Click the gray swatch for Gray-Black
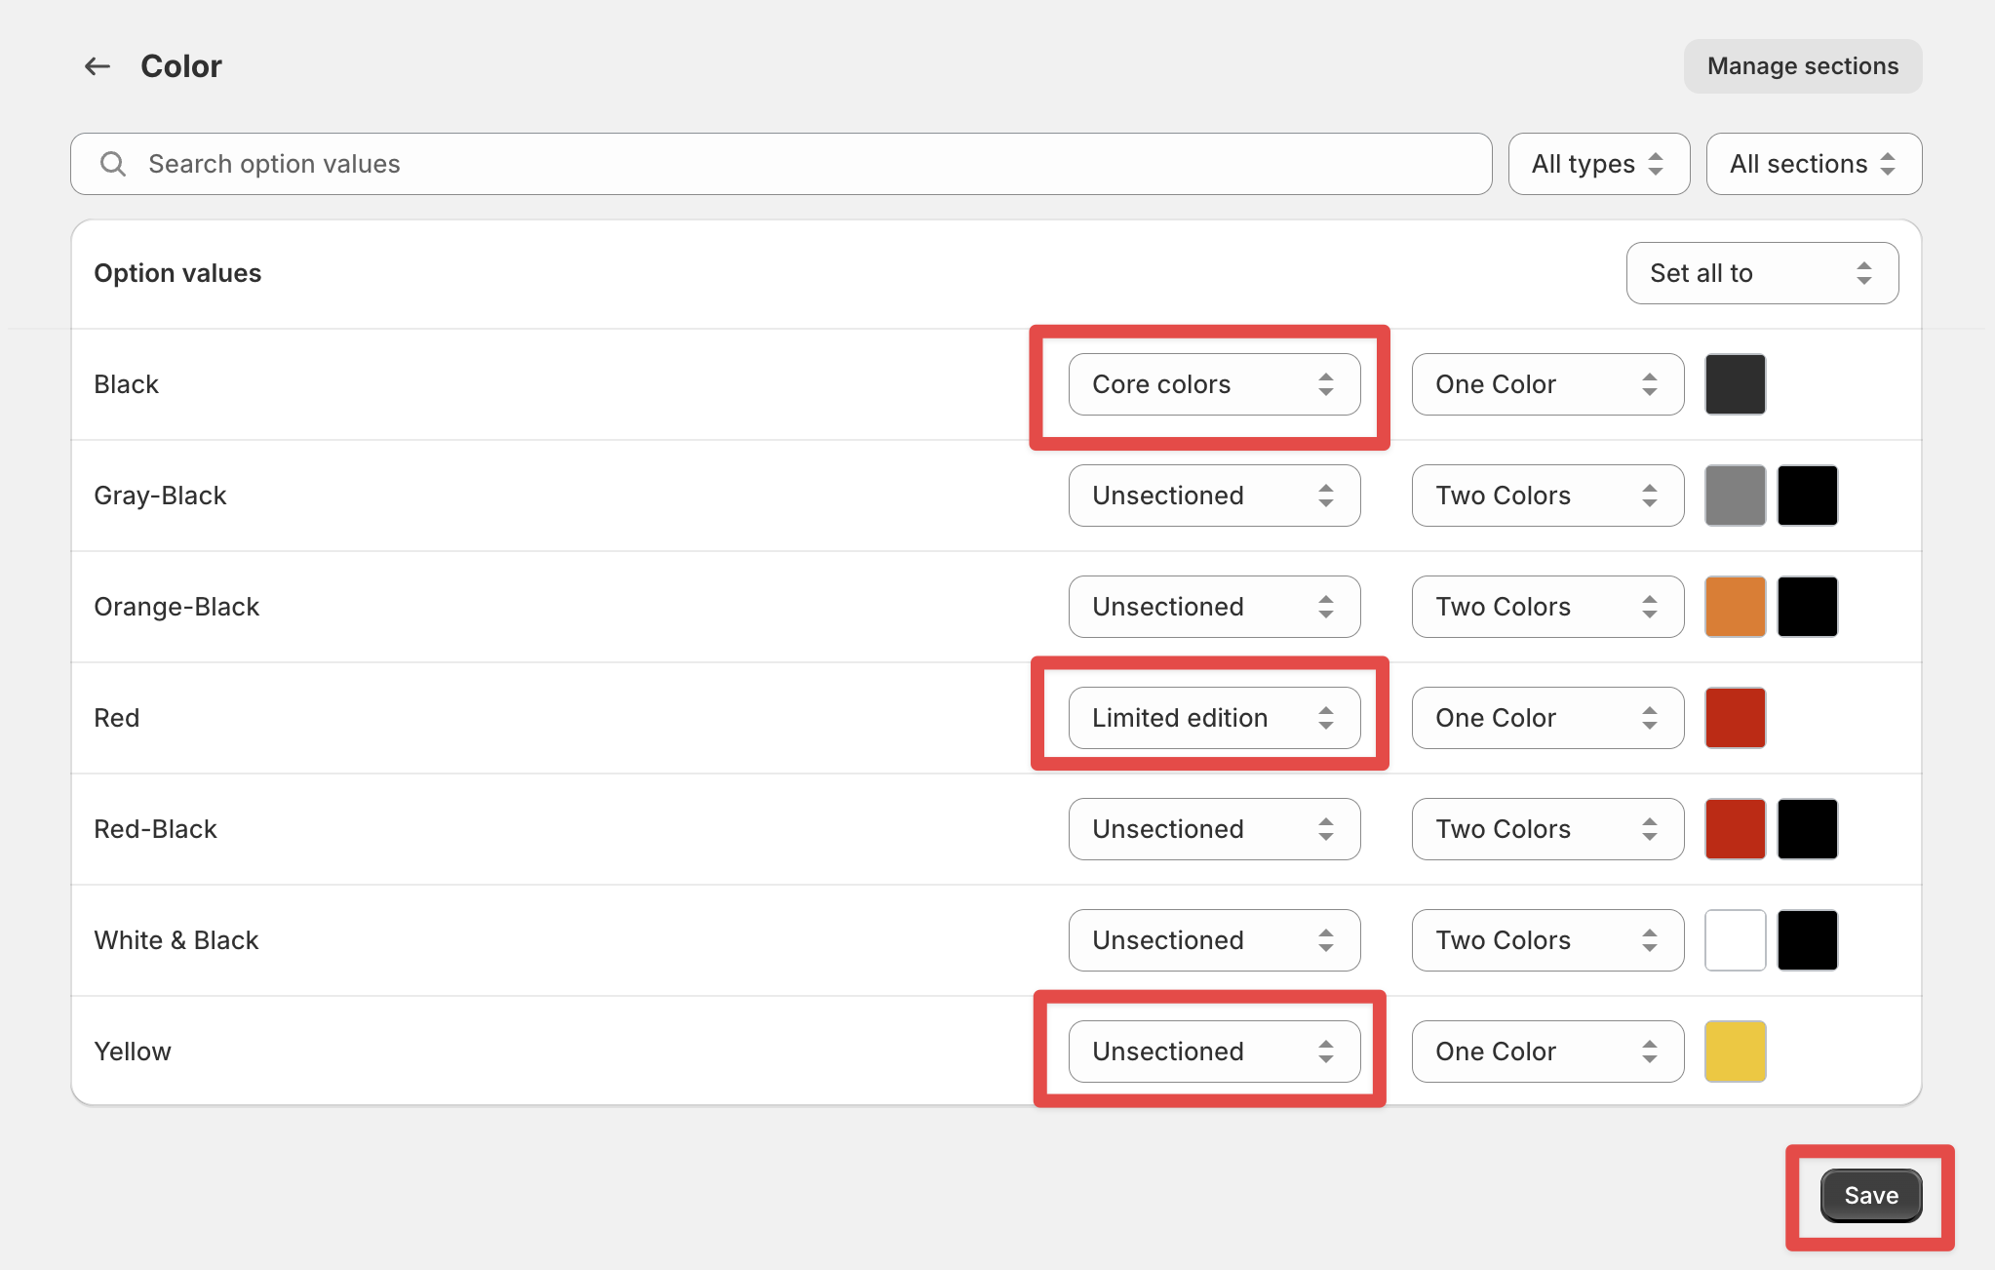1995x1270 pixels. click(1735, 496)
